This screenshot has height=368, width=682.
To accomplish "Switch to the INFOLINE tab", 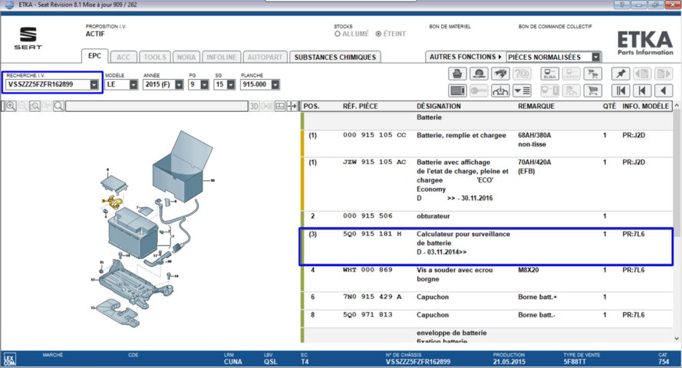I will (x=222, y=58).
